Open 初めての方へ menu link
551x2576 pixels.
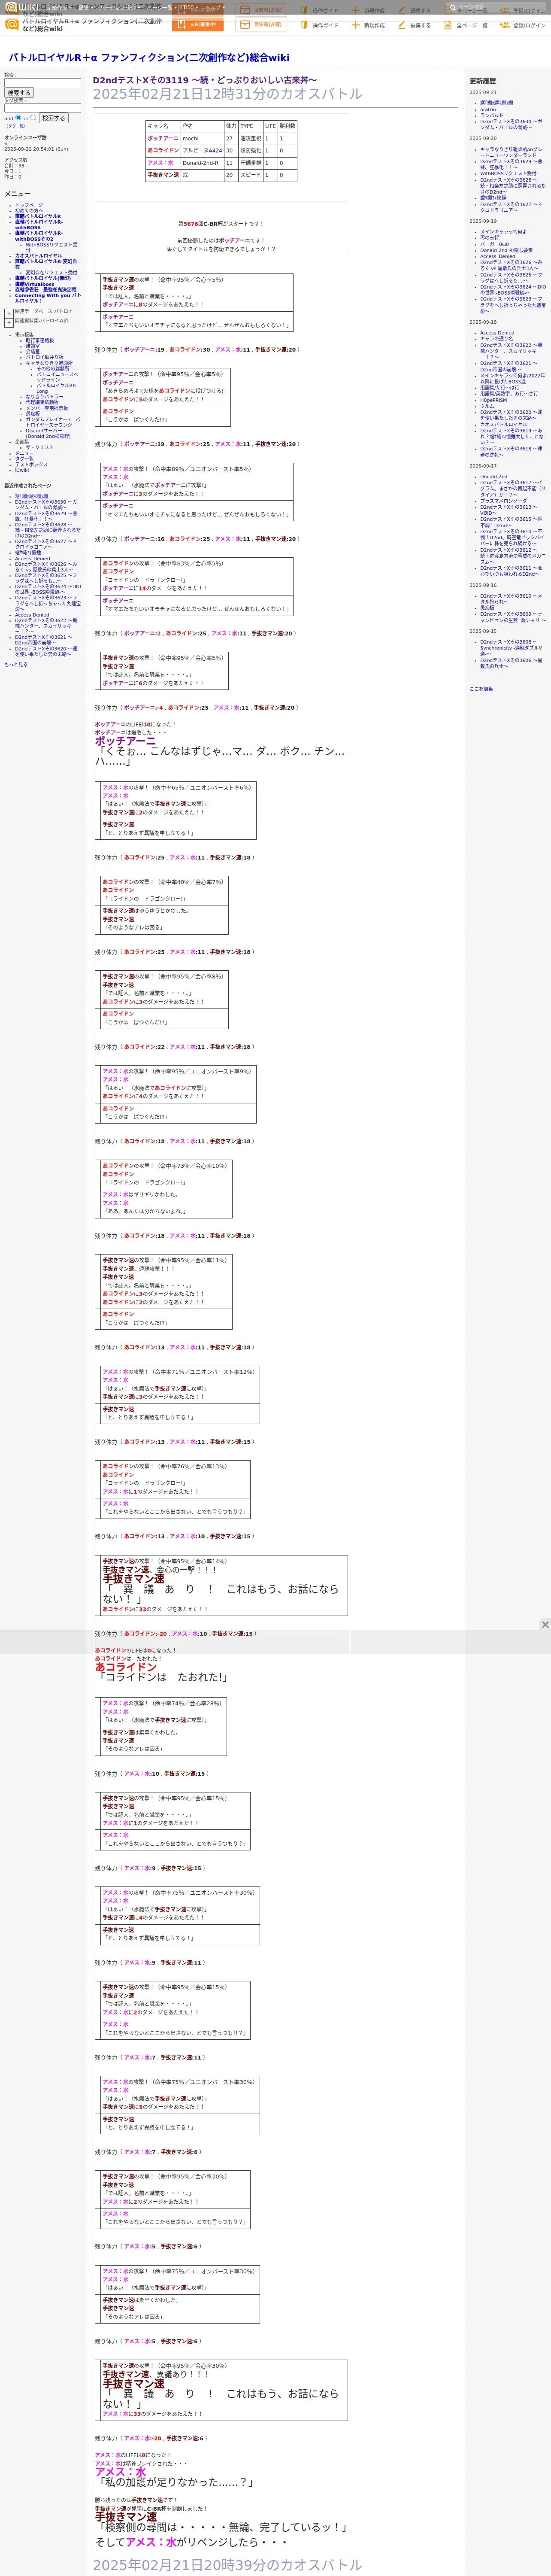pos(29,211)
